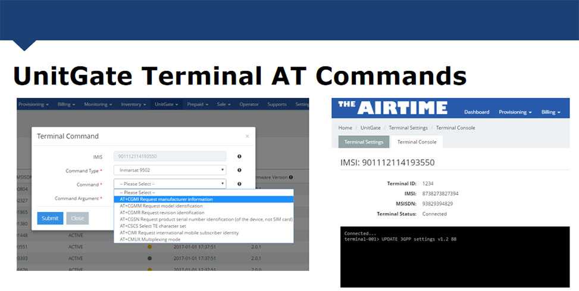579x291 pixels.
Task: Close the Terminal Command dialog with X
Action: point(248,136)
